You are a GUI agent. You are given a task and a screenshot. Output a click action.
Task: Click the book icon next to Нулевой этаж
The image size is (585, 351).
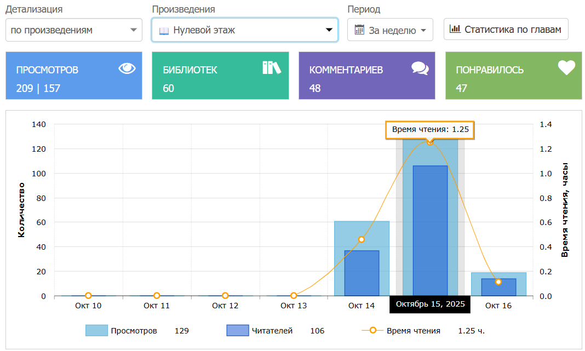click(164, 31)
